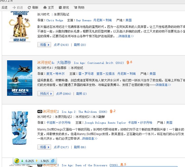The width and height of the screenshot is (185, 167).
Task: Click alias text 冰原历险记 under first movie
Action: click(61, 14)
